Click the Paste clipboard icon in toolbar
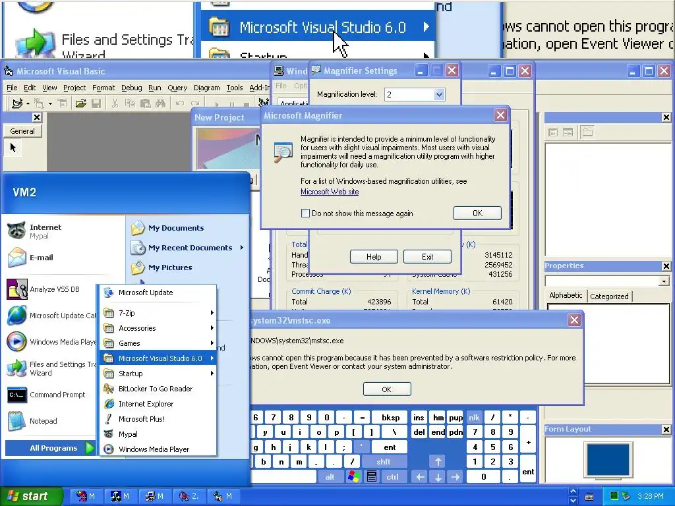 [145, 103]
